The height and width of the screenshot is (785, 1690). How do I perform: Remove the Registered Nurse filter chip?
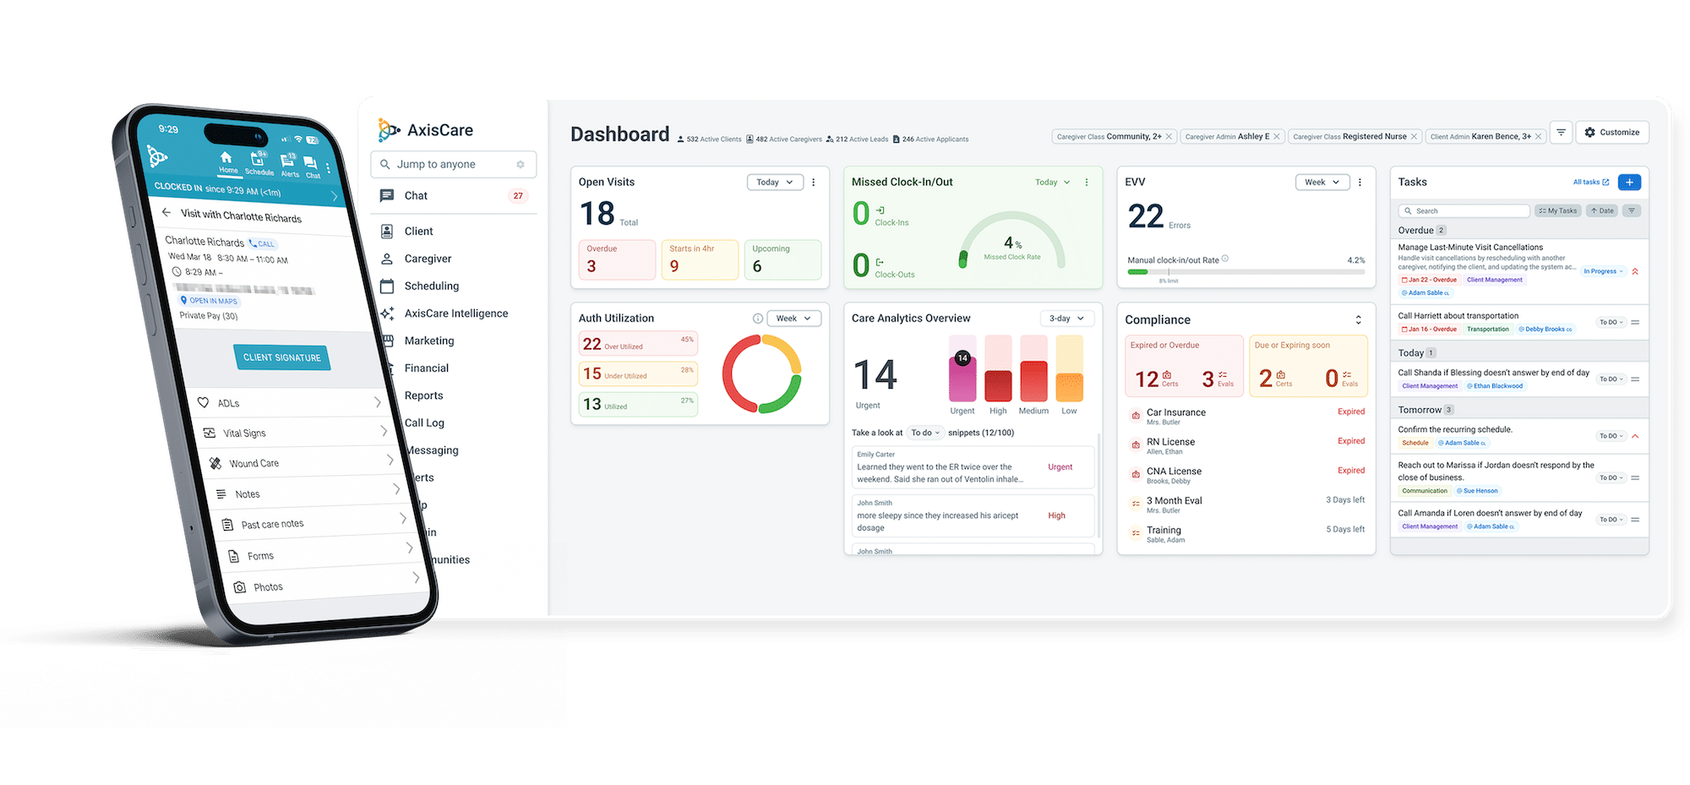pyautogui.click(x=1414, y=137)
